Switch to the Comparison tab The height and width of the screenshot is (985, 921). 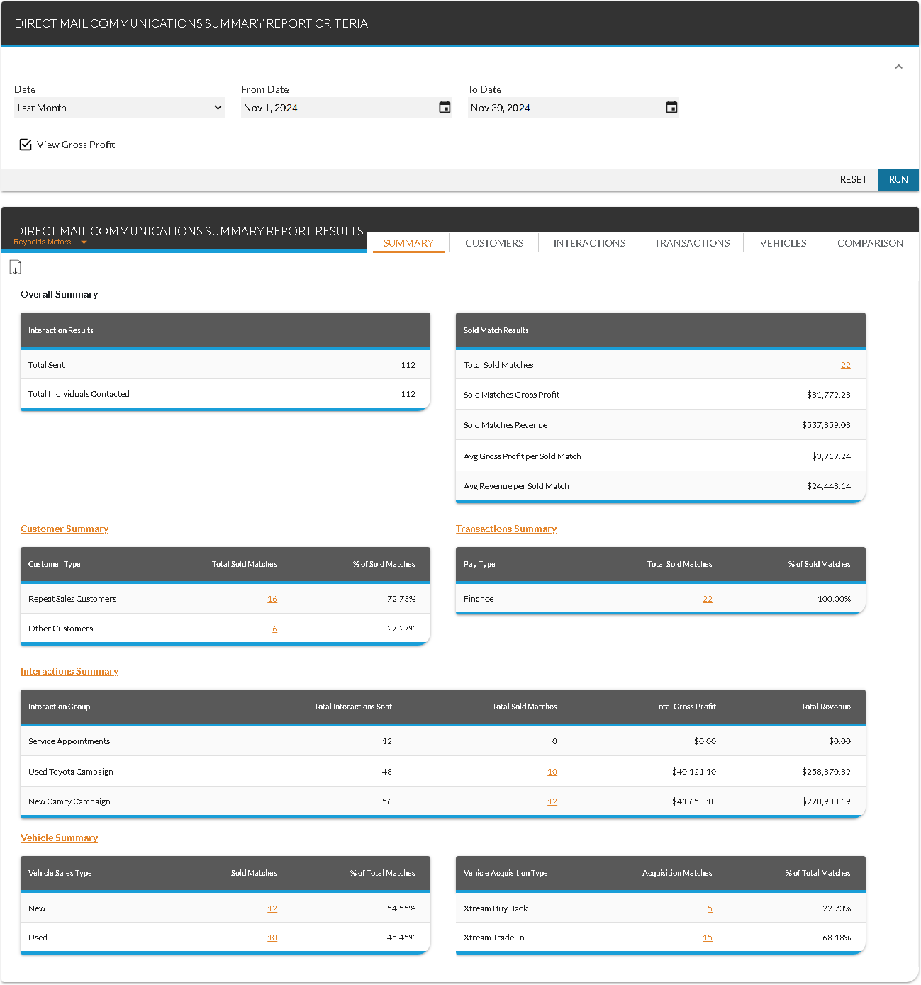tap(870, 243)
